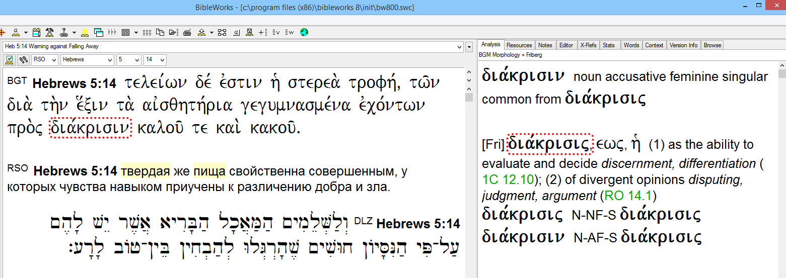Click the keyboard icon in toolbar
The height and width of the screenshot is (278, 786).
(187, 33)
